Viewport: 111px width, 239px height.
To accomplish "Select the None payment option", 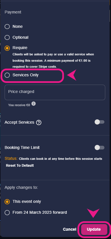I will pos(7,26).
